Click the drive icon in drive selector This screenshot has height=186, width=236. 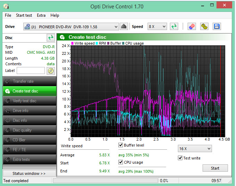coord(27,27)
